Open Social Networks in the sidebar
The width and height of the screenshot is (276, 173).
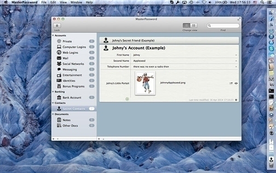(x=73, y=64)
